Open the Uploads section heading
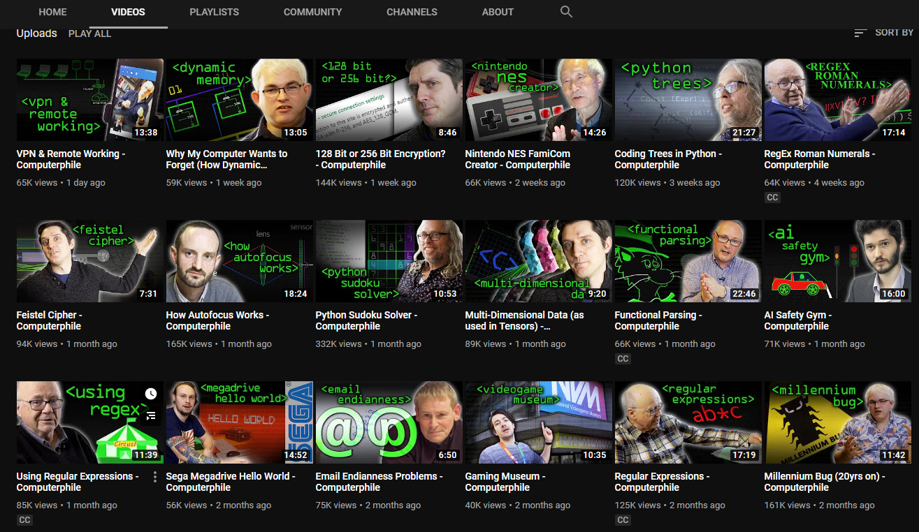Image resolution: width=919 pixels, height=532 pixels. point(36,34)
